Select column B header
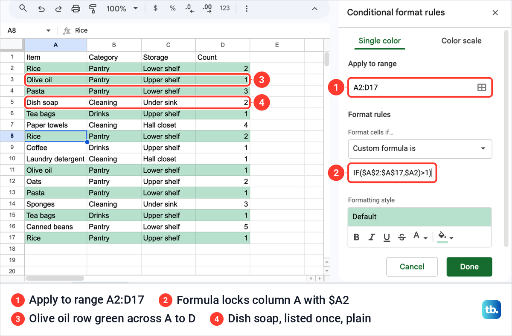 pyautogui.click(x=114, y=45)
